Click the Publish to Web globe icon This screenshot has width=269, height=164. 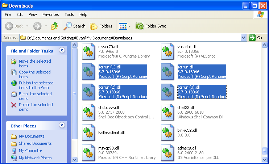coord(14,83)
